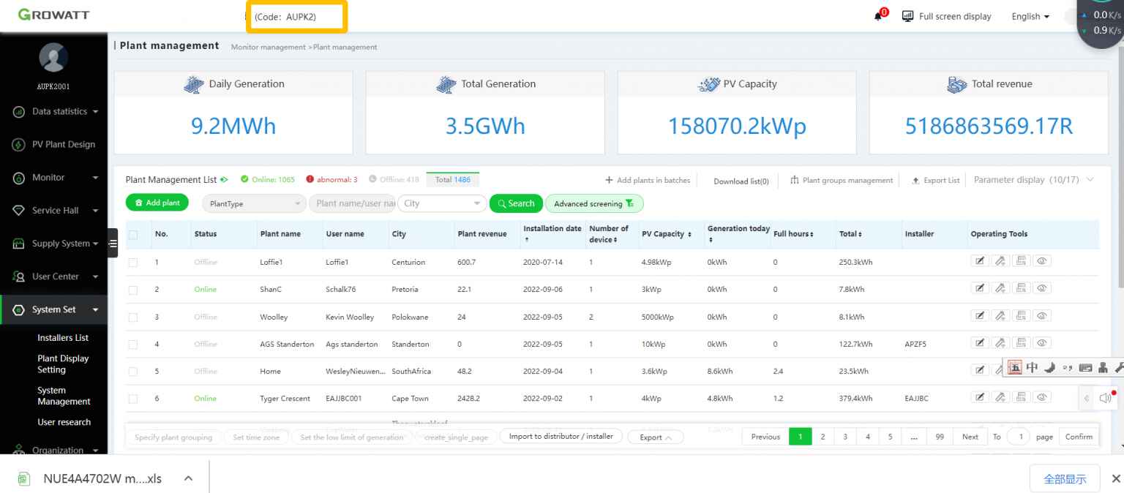This screenshot has height=493, width=1124.
Task: Open the City dropdown filter
Action: pyautogui.click(x=442, y=203)
